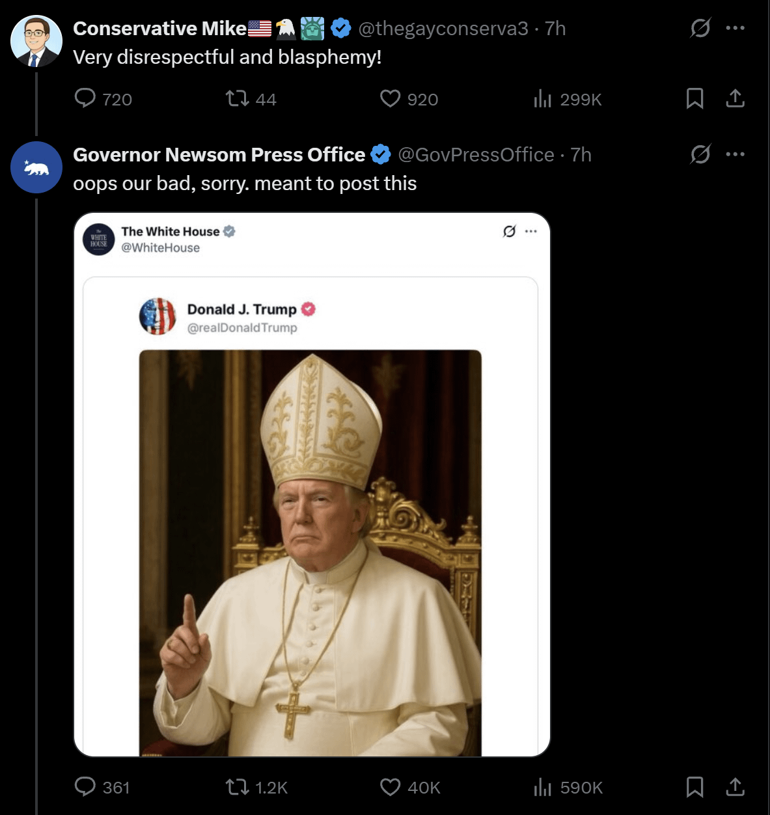
Task: Repost the Governor Newsom Press Office post
Action: [x=237, y=787]
